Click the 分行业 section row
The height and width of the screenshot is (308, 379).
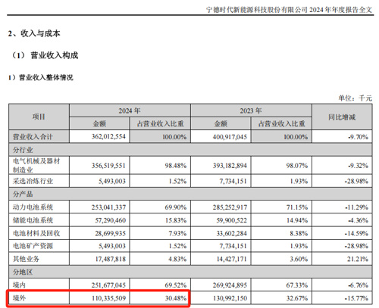pos(190,150)
